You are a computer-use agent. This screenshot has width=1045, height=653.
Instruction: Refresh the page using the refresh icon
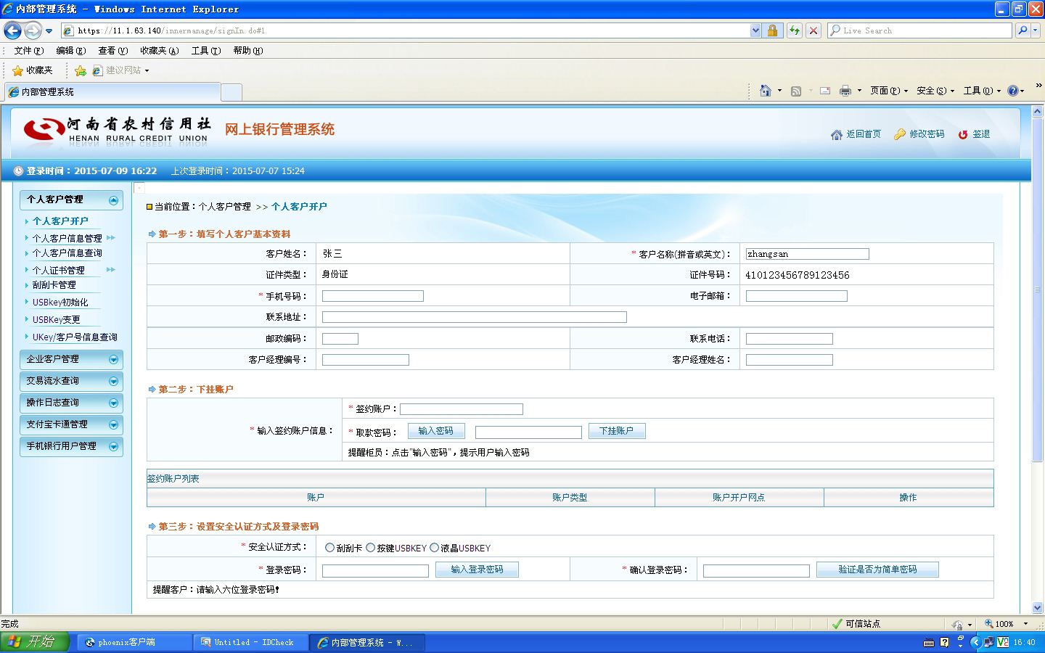(x=795, y=30)
